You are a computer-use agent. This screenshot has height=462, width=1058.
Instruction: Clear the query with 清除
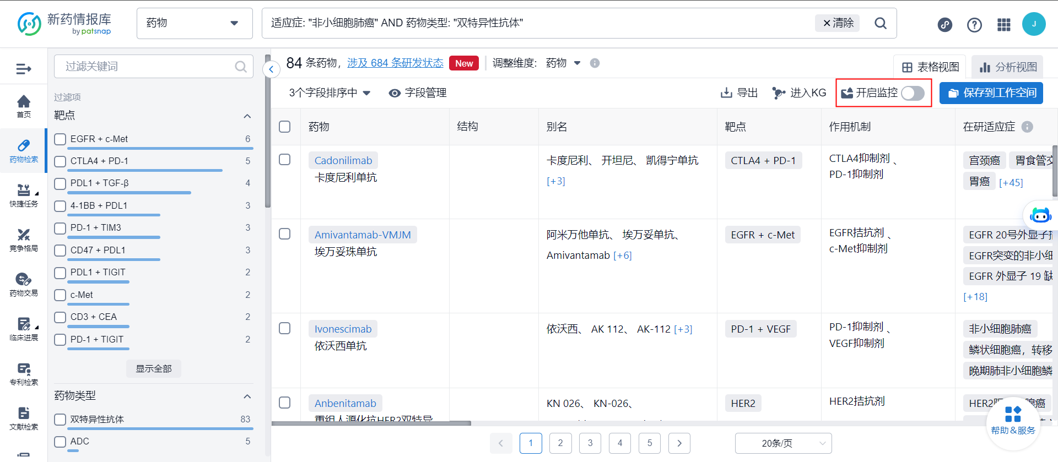tap(838, 23)
